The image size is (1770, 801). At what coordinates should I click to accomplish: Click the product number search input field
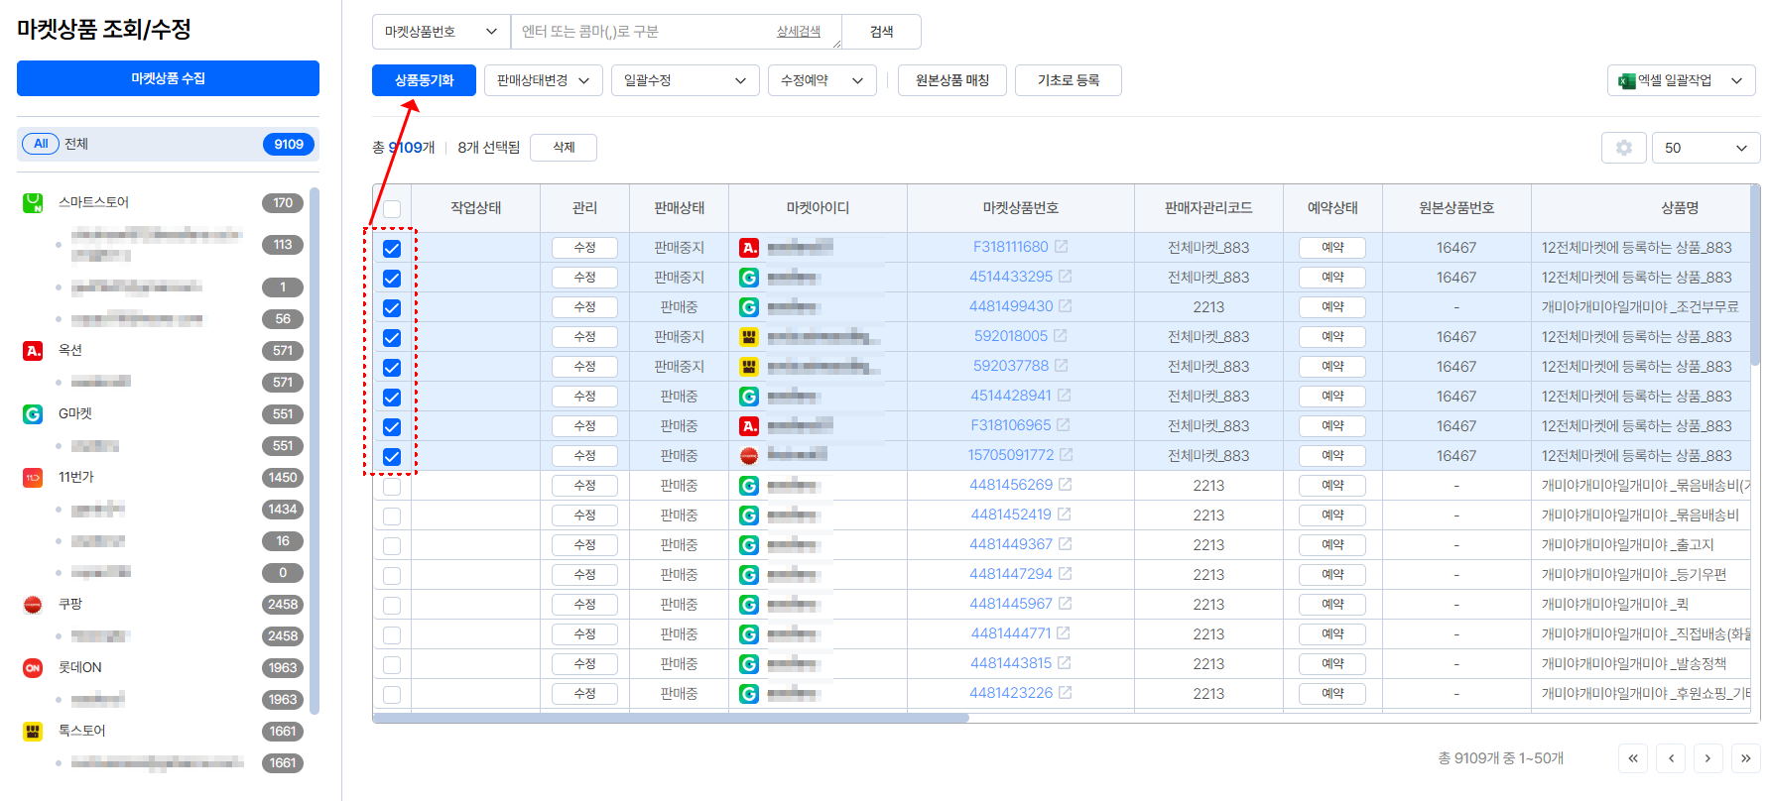point(645,32)
